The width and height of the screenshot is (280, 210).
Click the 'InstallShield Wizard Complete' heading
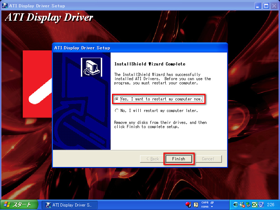coord(150,64)
